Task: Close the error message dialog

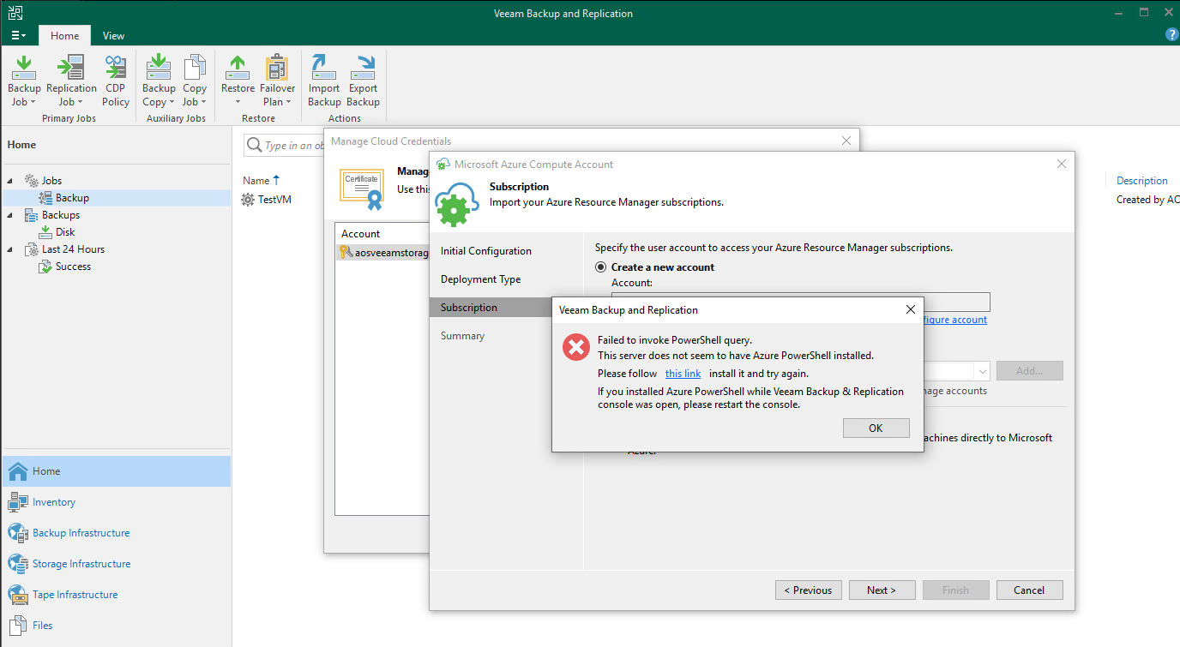Action: pos(911,309)
